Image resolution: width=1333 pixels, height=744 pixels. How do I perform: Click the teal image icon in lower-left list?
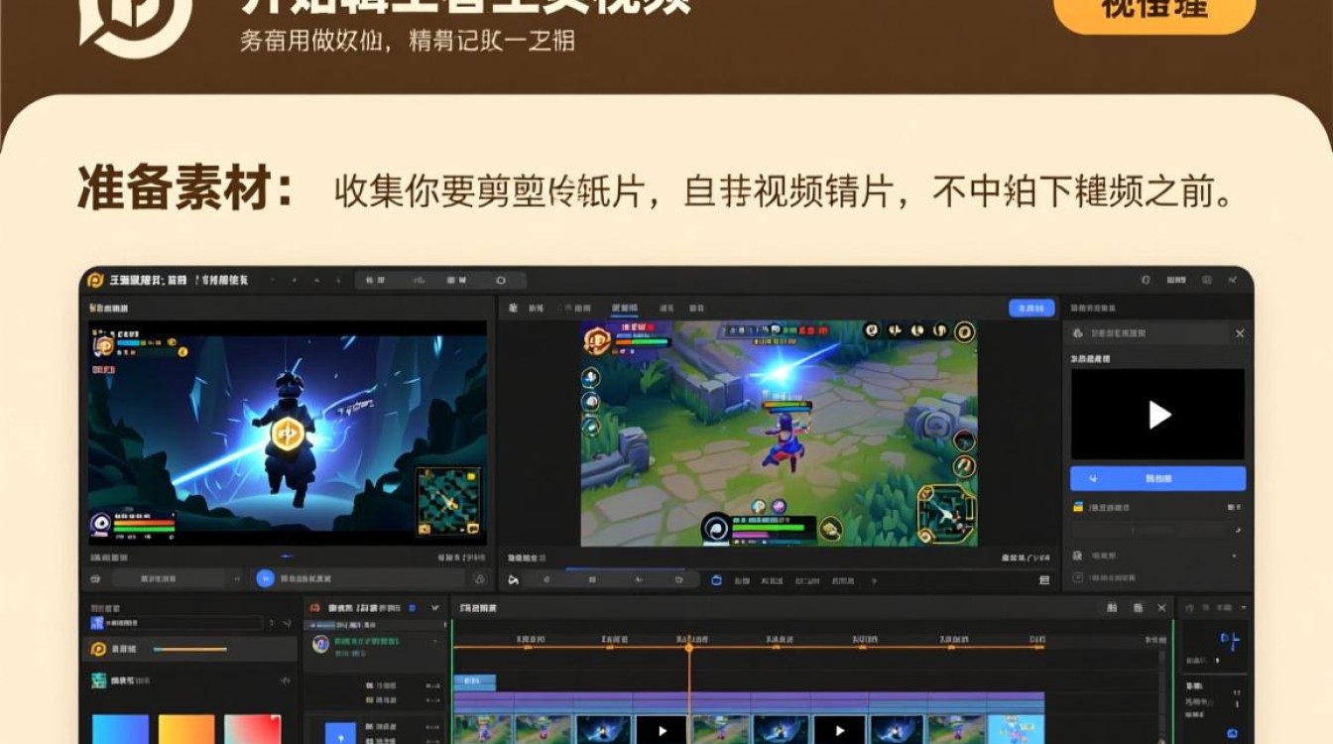tap(98, 681)
